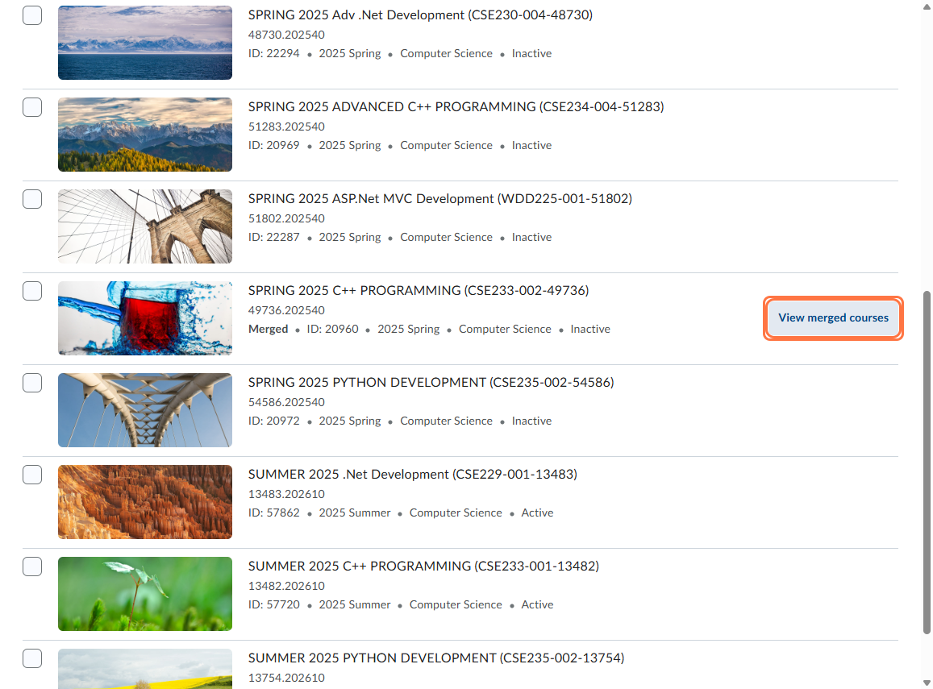Open green seedling thumbnail for SUMMER C++ PROGRAMMING
This screenshot has width=933, height=689.
(145, 594)
